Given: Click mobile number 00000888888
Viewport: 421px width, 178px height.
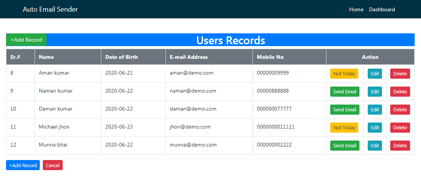Looking at the screenshot, I should [x=273, y=91].
